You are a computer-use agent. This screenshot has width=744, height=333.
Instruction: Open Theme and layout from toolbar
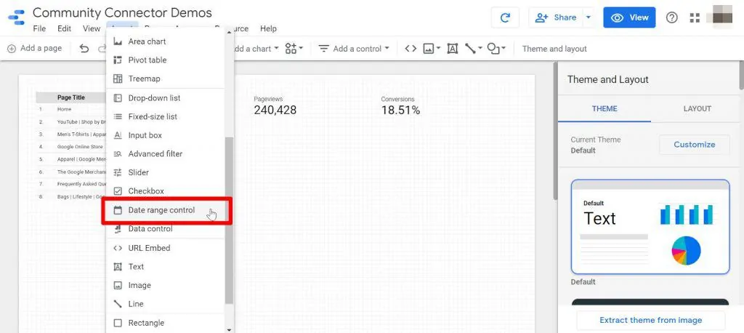point(554,49)
